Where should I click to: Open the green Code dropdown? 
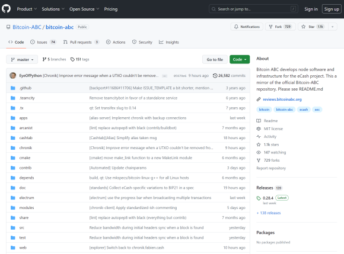point(240,59)
